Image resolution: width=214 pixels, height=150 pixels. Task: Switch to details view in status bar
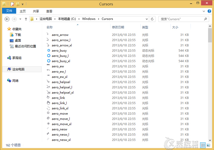point(203,145)
